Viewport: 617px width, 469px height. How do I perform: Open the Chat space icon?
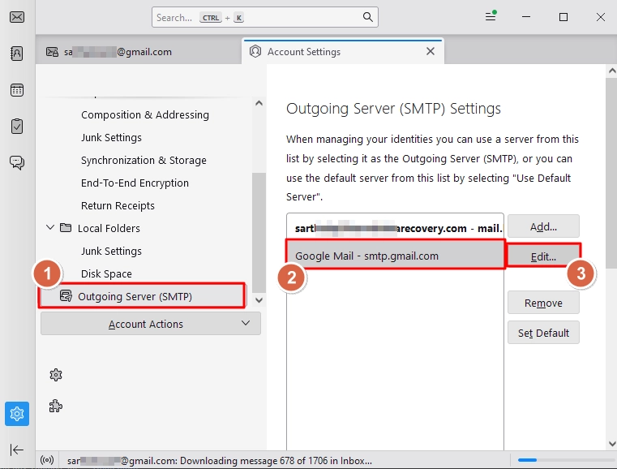[17, 162]
